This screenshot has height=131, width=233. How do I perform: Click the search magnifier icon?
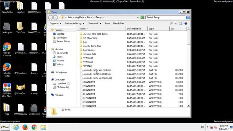click(188, 17)
